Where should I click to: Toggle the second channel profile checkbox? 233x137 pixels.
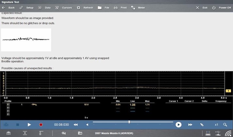coord(8,108)
